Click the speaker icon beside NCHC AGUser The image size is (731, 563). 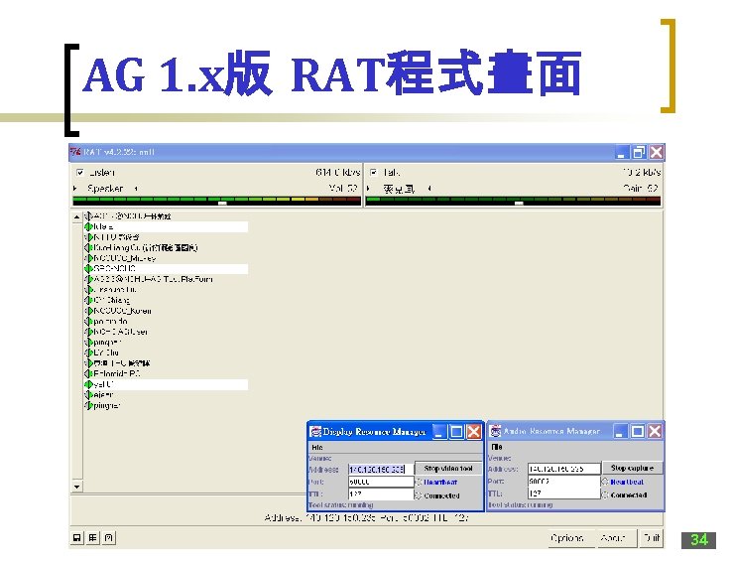click(88, 332)
